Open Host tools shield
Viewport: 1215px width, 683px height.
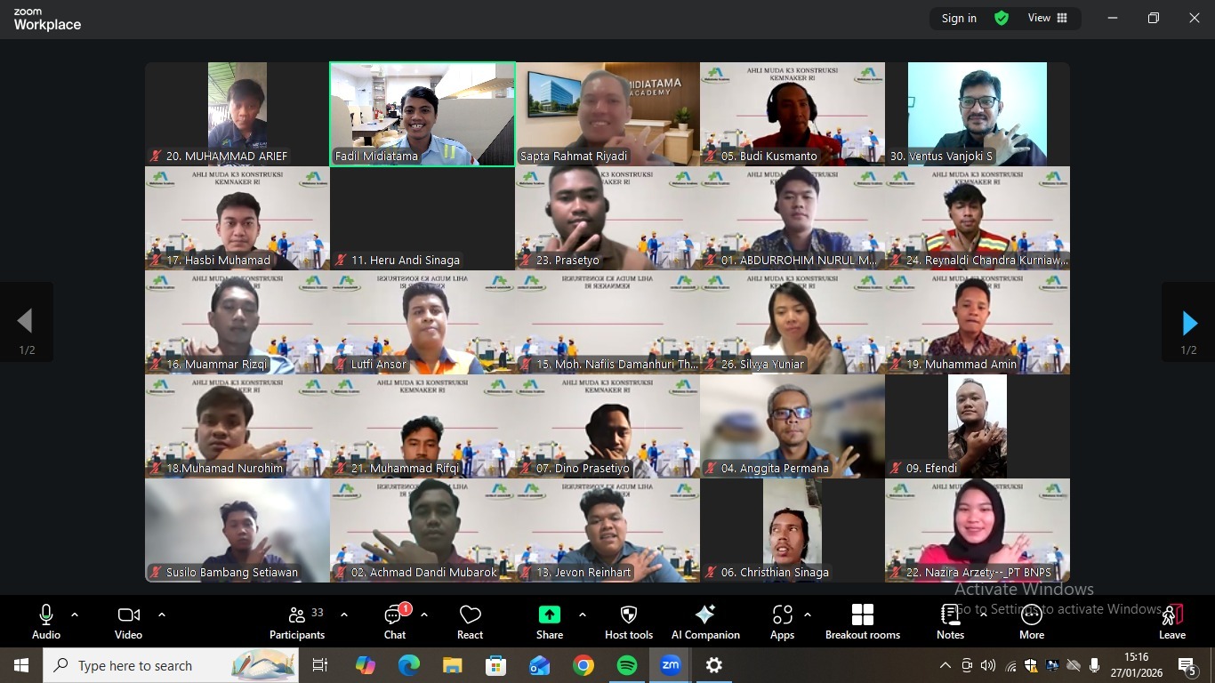pyautogui.click(x=628, y=622)
